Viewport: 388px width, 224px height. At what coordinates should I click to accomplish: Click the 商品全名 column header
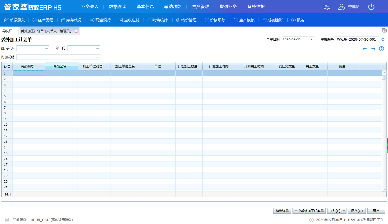[61, 66]
